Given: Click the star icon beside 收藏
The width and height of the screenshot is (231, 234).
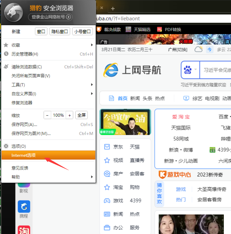Looking at the screenshot, I should (x=6, y=45).
